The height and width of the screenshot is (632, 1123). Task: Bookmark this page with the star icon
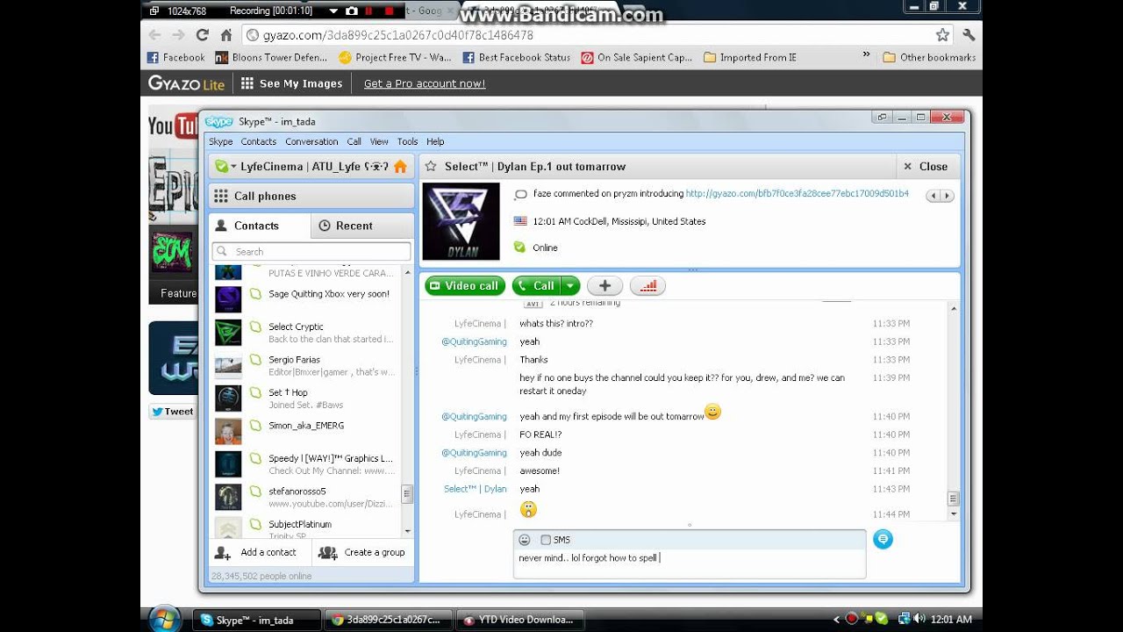click(942, 35)
